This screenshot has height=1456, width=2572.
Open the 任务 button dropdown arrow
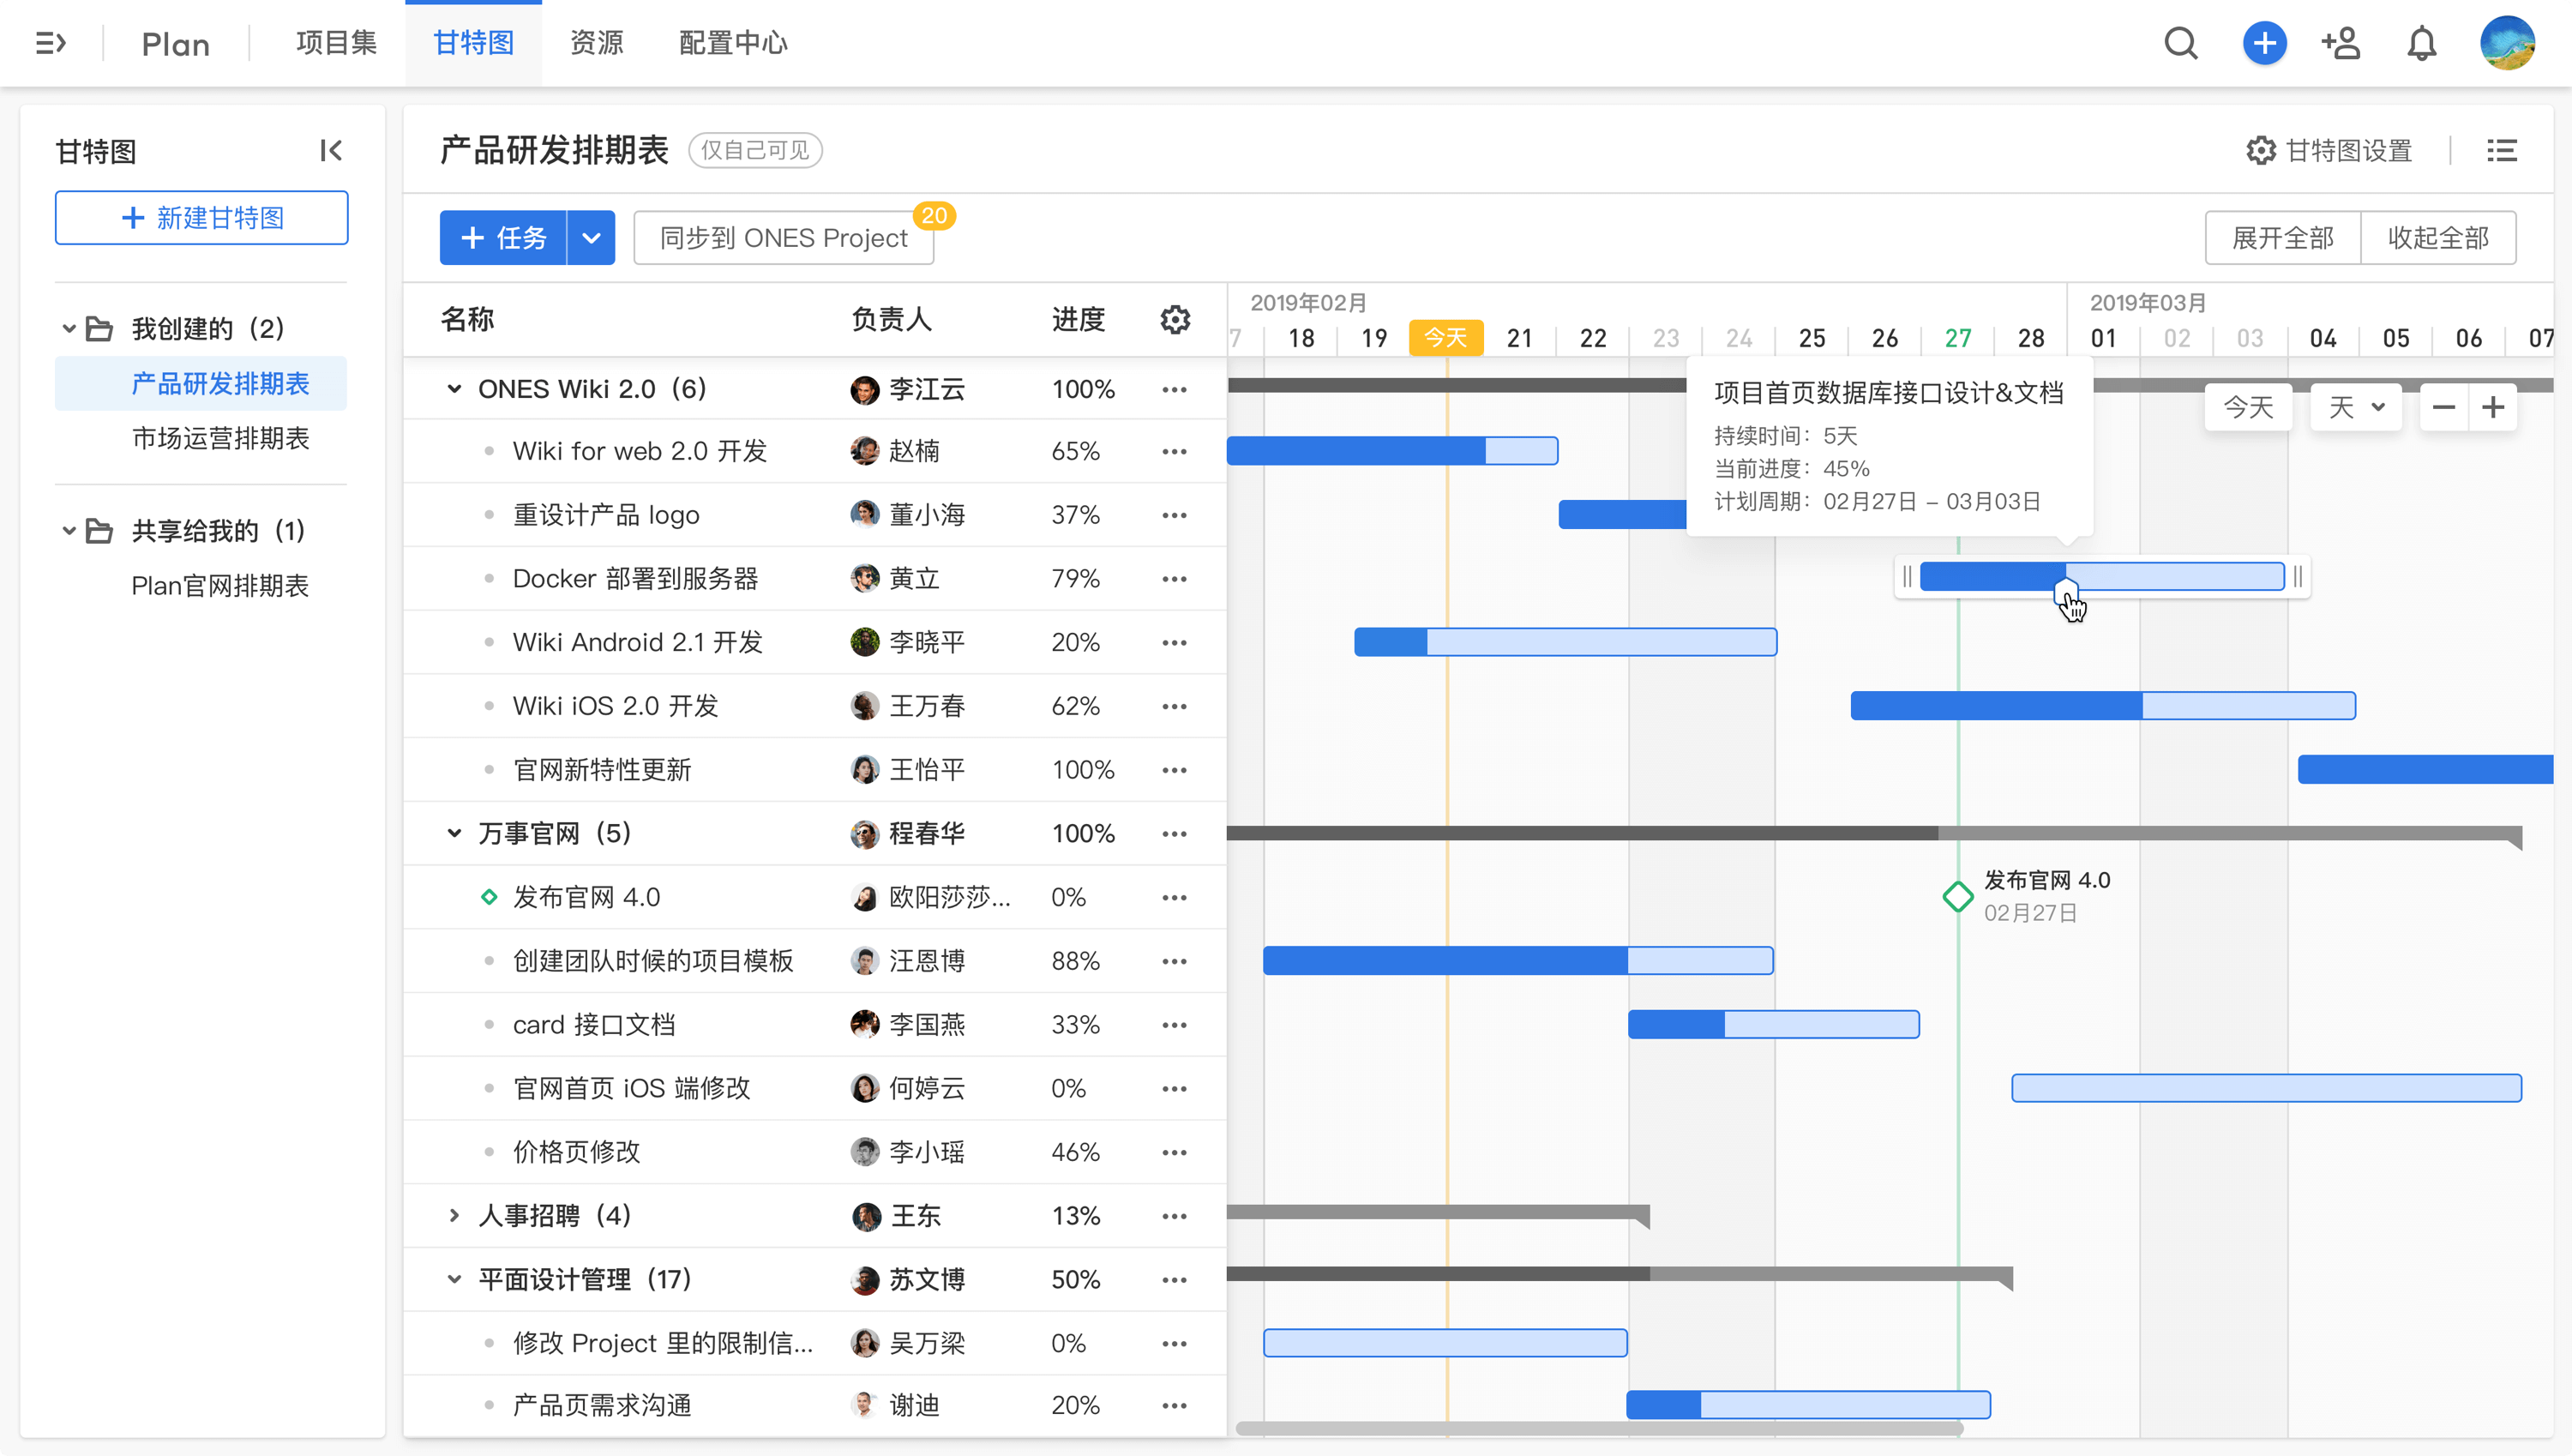pyautogui.click(x=591, y=238)
